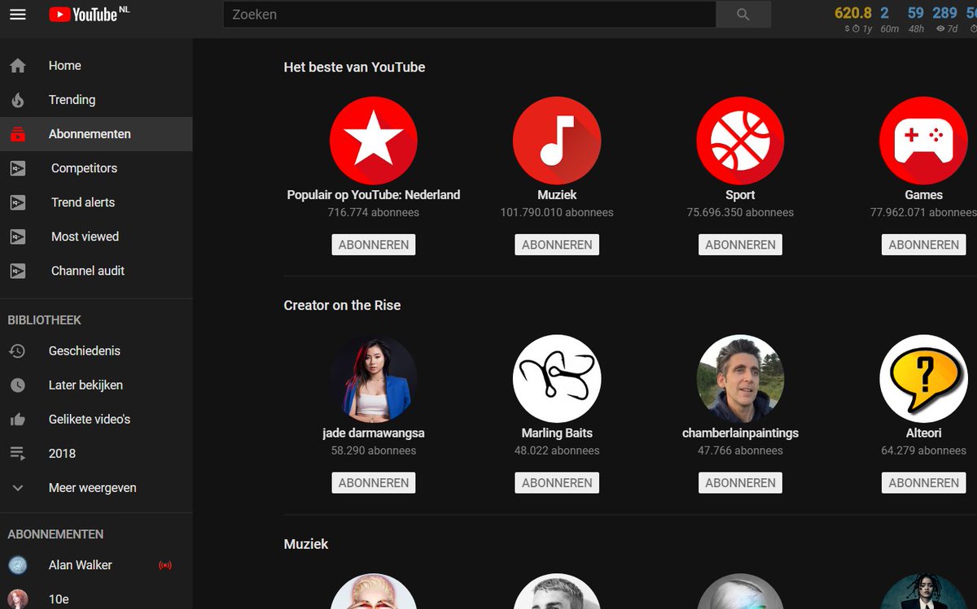Image resolution: width=977 pixels, height=609 pixels.
Task: Click the Sport basketball channel icon
Action: (740, 141)
